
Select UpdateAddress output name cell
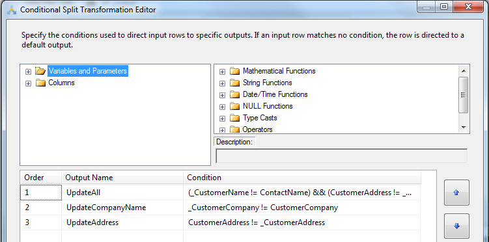[122, 222]
